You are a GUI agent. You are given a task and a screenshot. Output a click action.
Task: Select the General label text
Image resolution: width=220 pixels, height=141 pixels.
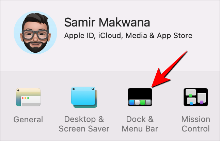pyautogui.click(x=28, y=120)
